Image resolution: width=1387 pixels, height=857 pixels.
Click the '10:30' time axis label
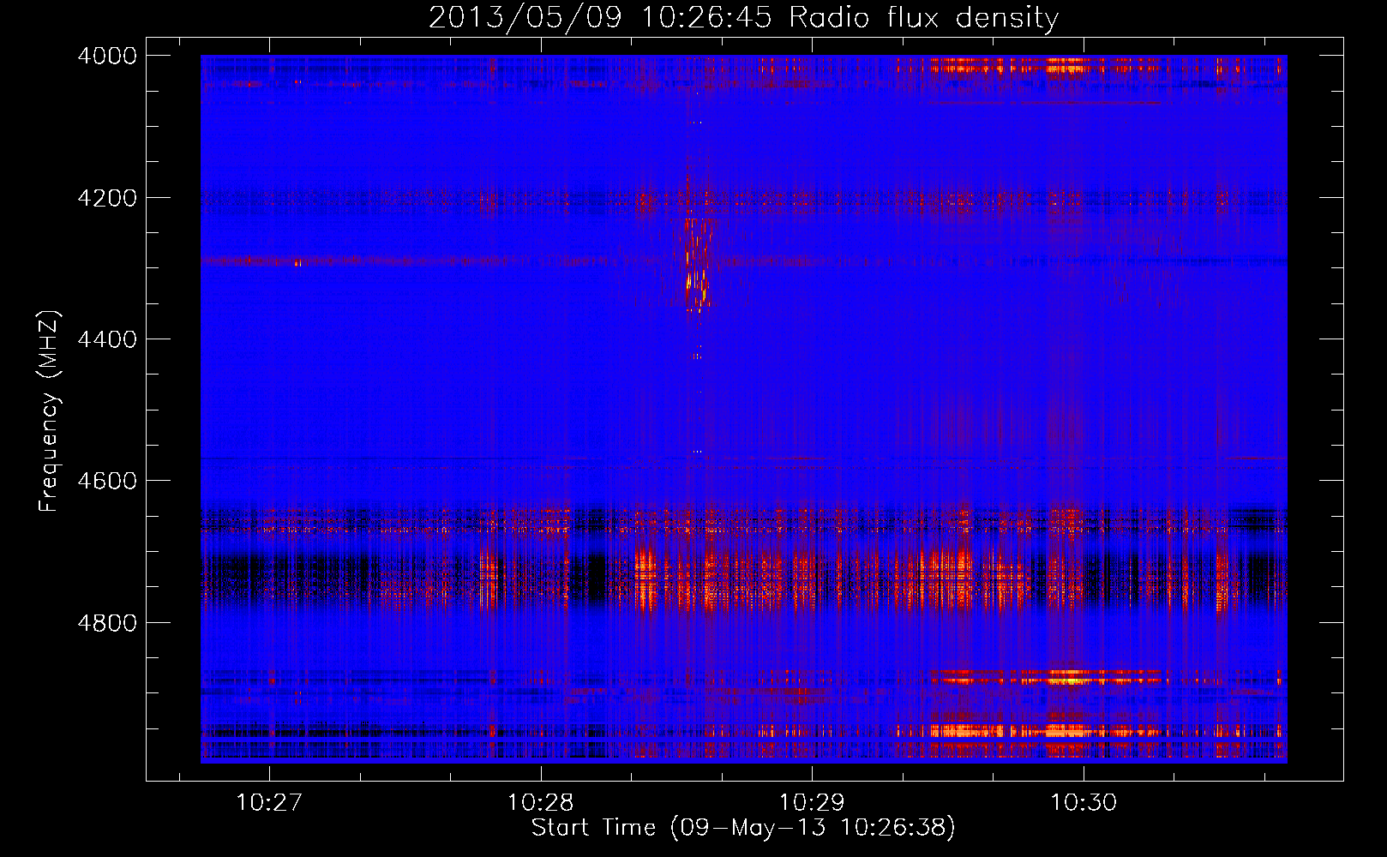[1084, 803]
